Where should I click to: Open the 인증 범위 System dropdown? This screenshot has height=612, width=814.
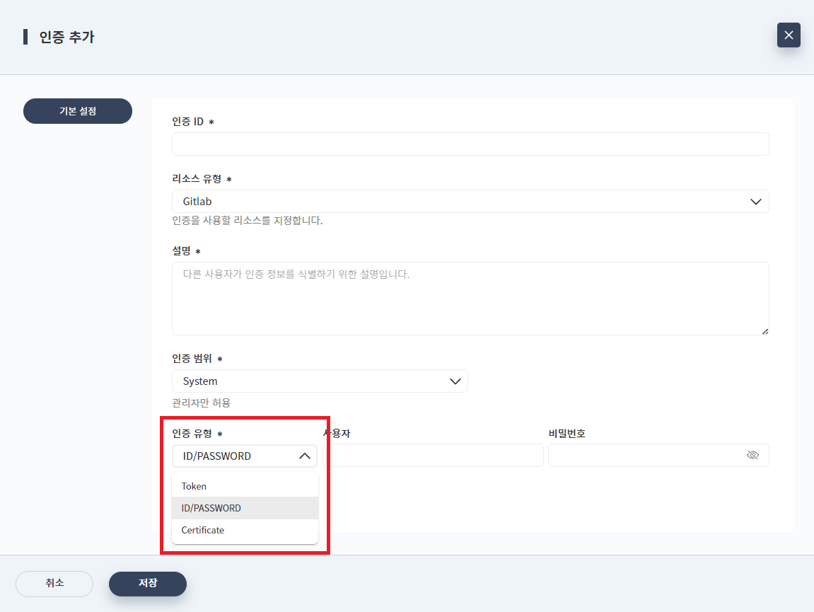point(320,381)
